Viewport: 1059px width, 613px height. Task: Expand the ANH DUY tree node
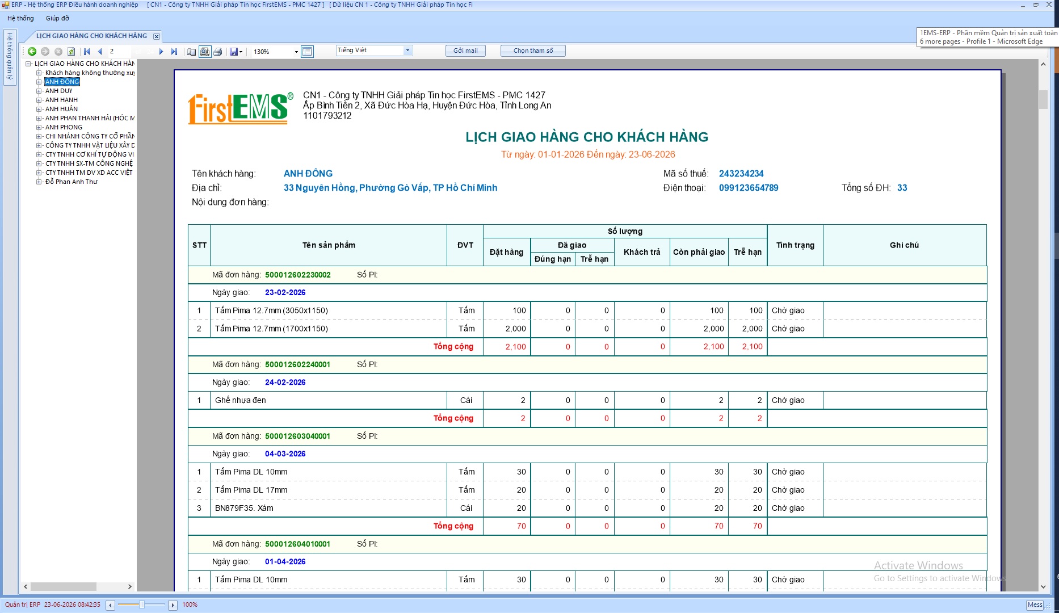pos(39,91)
